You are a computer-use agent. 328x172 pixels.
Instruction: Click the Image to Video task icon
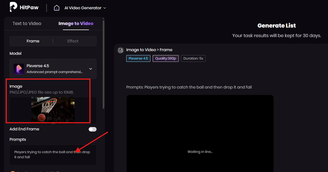121,50
